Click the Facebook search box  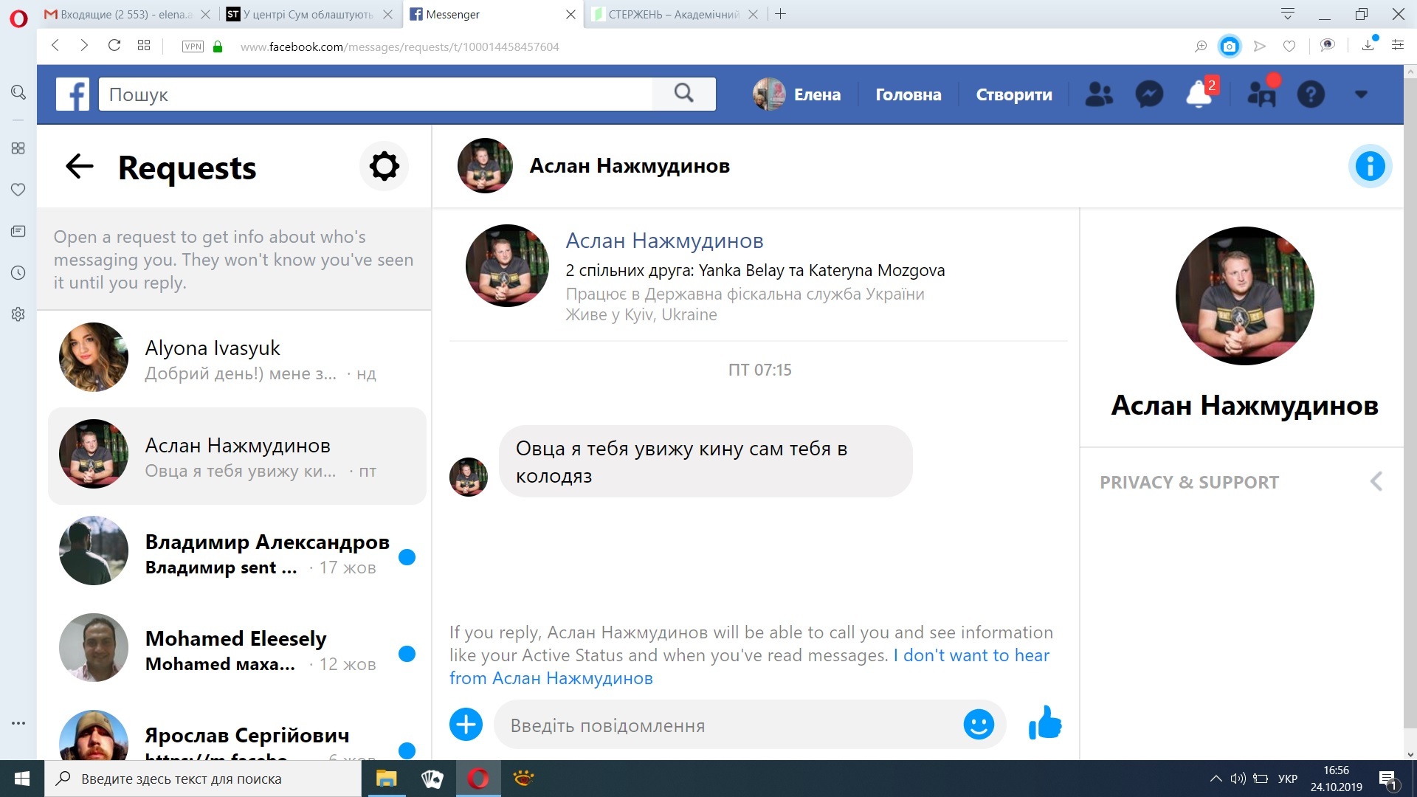click(x=376, y=94)
